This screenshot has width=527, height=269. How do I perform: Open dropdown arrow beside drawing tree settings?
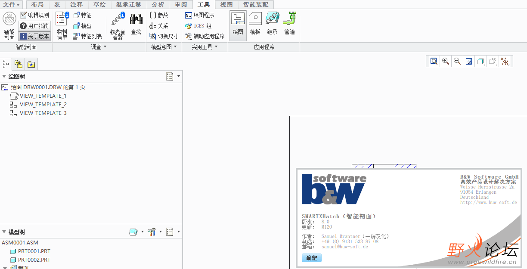pos(179,77)
